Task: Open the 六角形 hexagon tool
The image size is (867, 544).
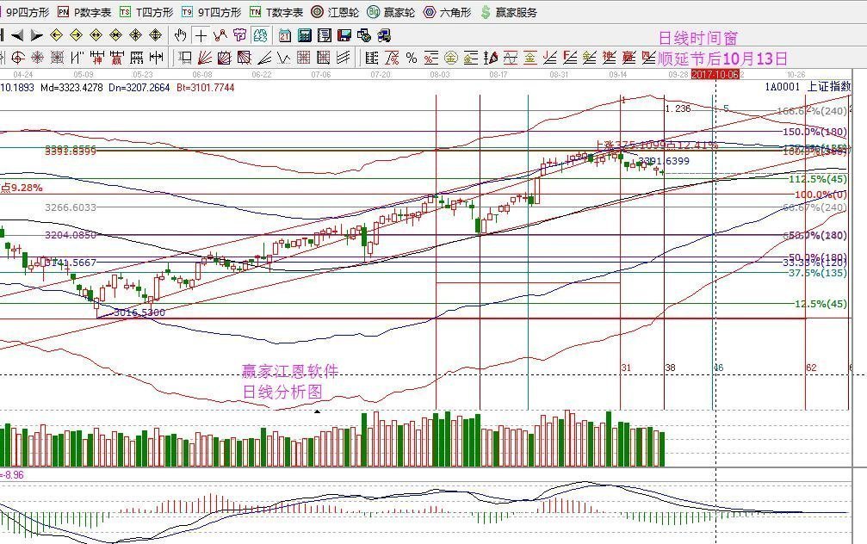Action: 448,12
